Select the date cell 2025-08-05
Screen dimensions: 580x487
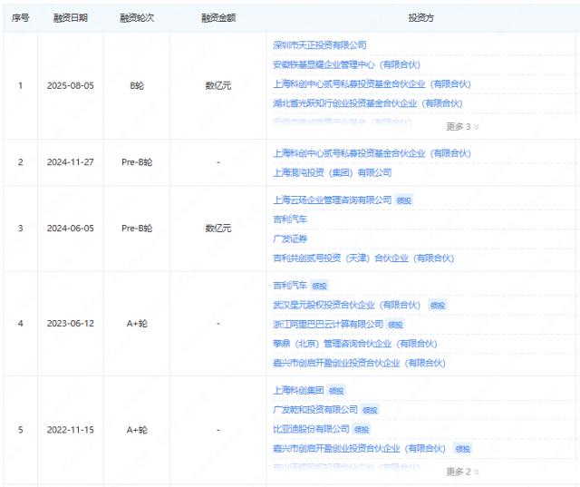(71, 85)
